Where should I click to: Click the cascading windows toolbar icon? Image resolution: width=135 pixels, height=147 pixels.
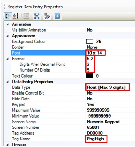(x=47, y=16)
